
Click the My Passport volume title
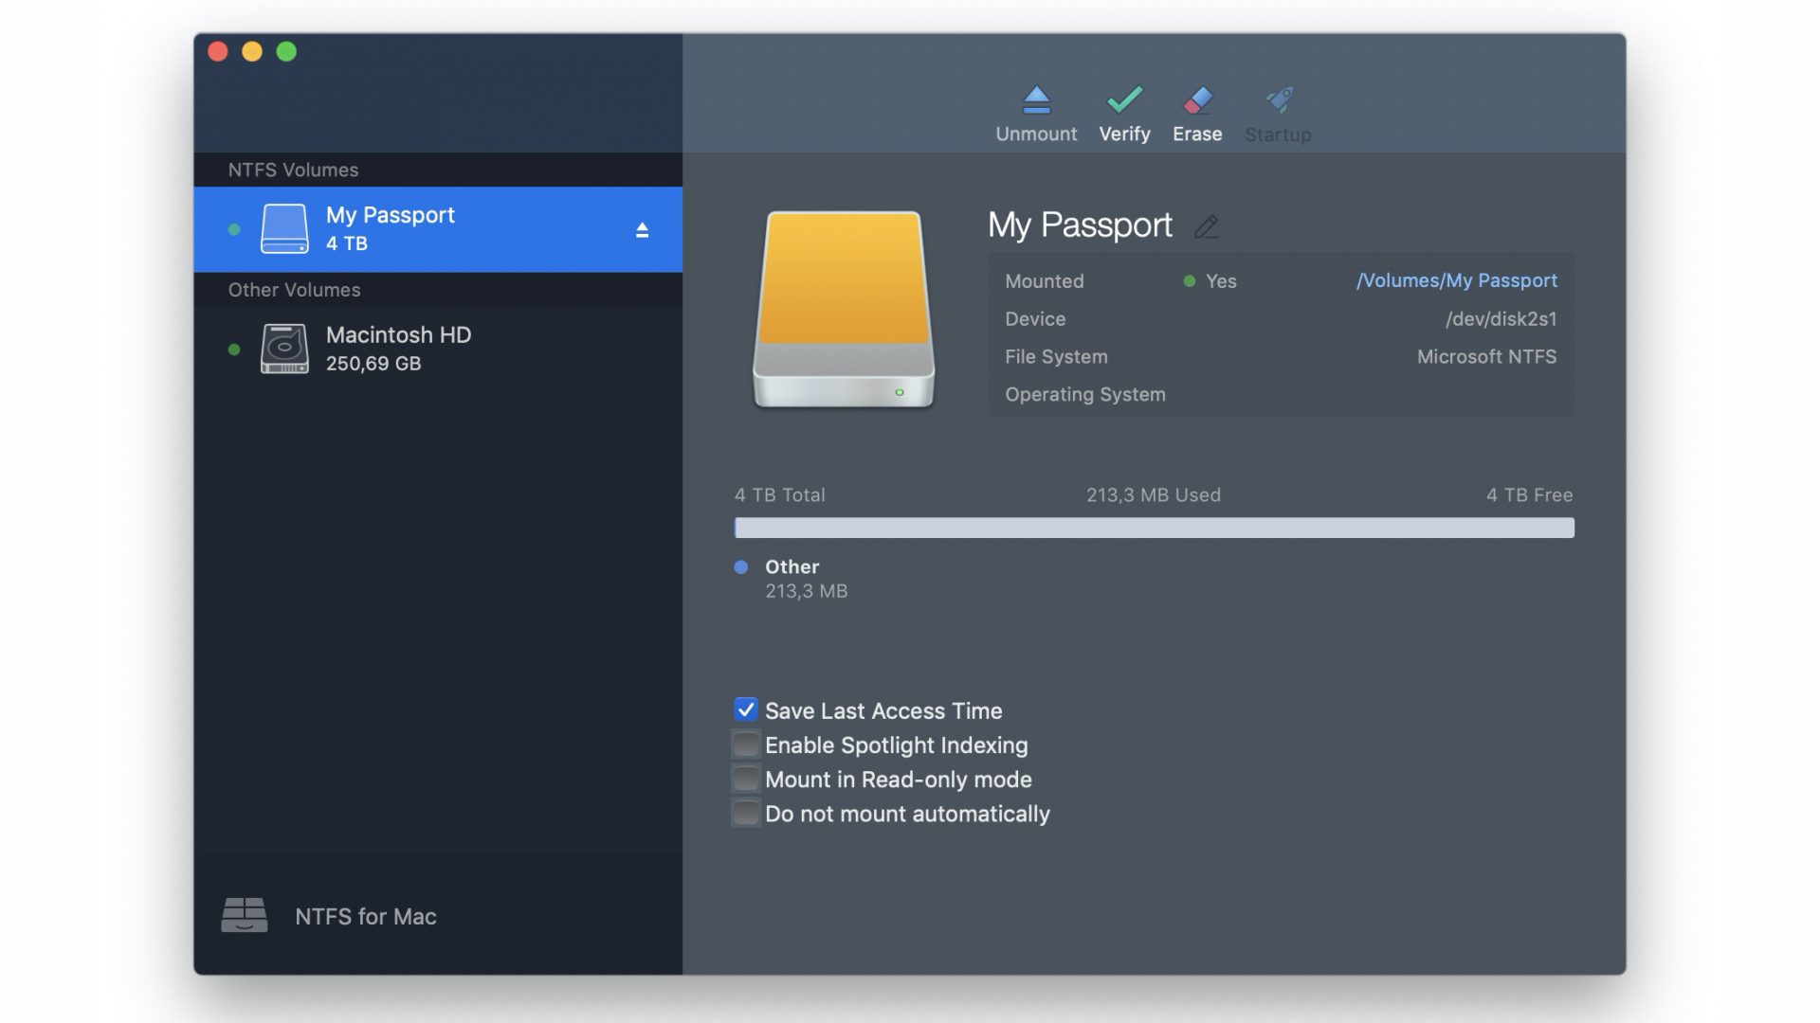1080,225
